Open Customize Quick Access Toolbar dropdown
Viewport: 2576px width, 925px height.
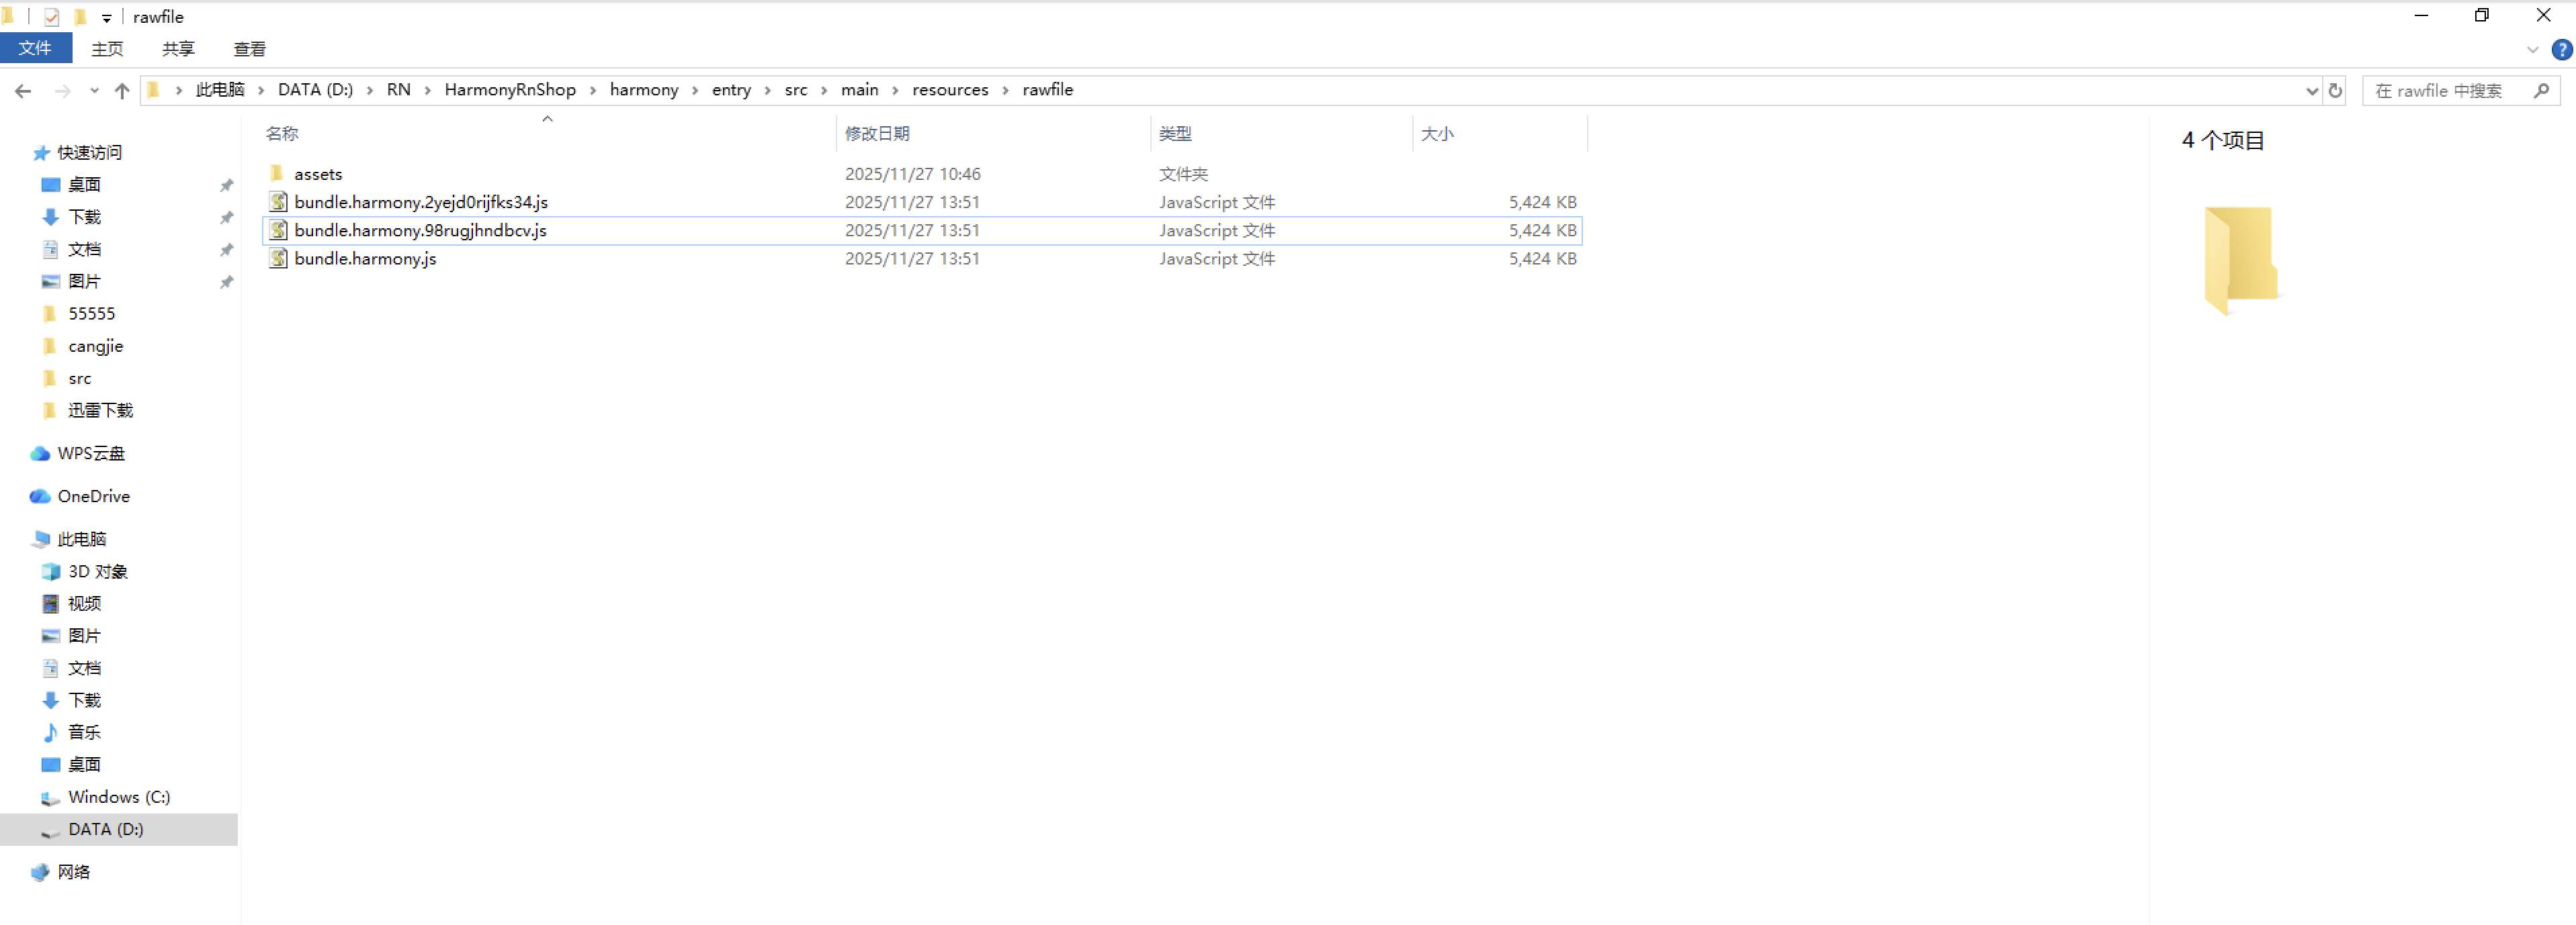pos(106,18)
